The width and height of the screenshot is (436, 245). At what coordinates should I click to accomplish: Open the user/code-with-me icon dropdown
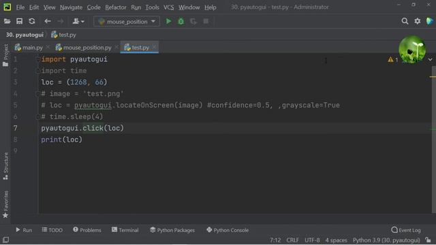click(x=78, y=21)
